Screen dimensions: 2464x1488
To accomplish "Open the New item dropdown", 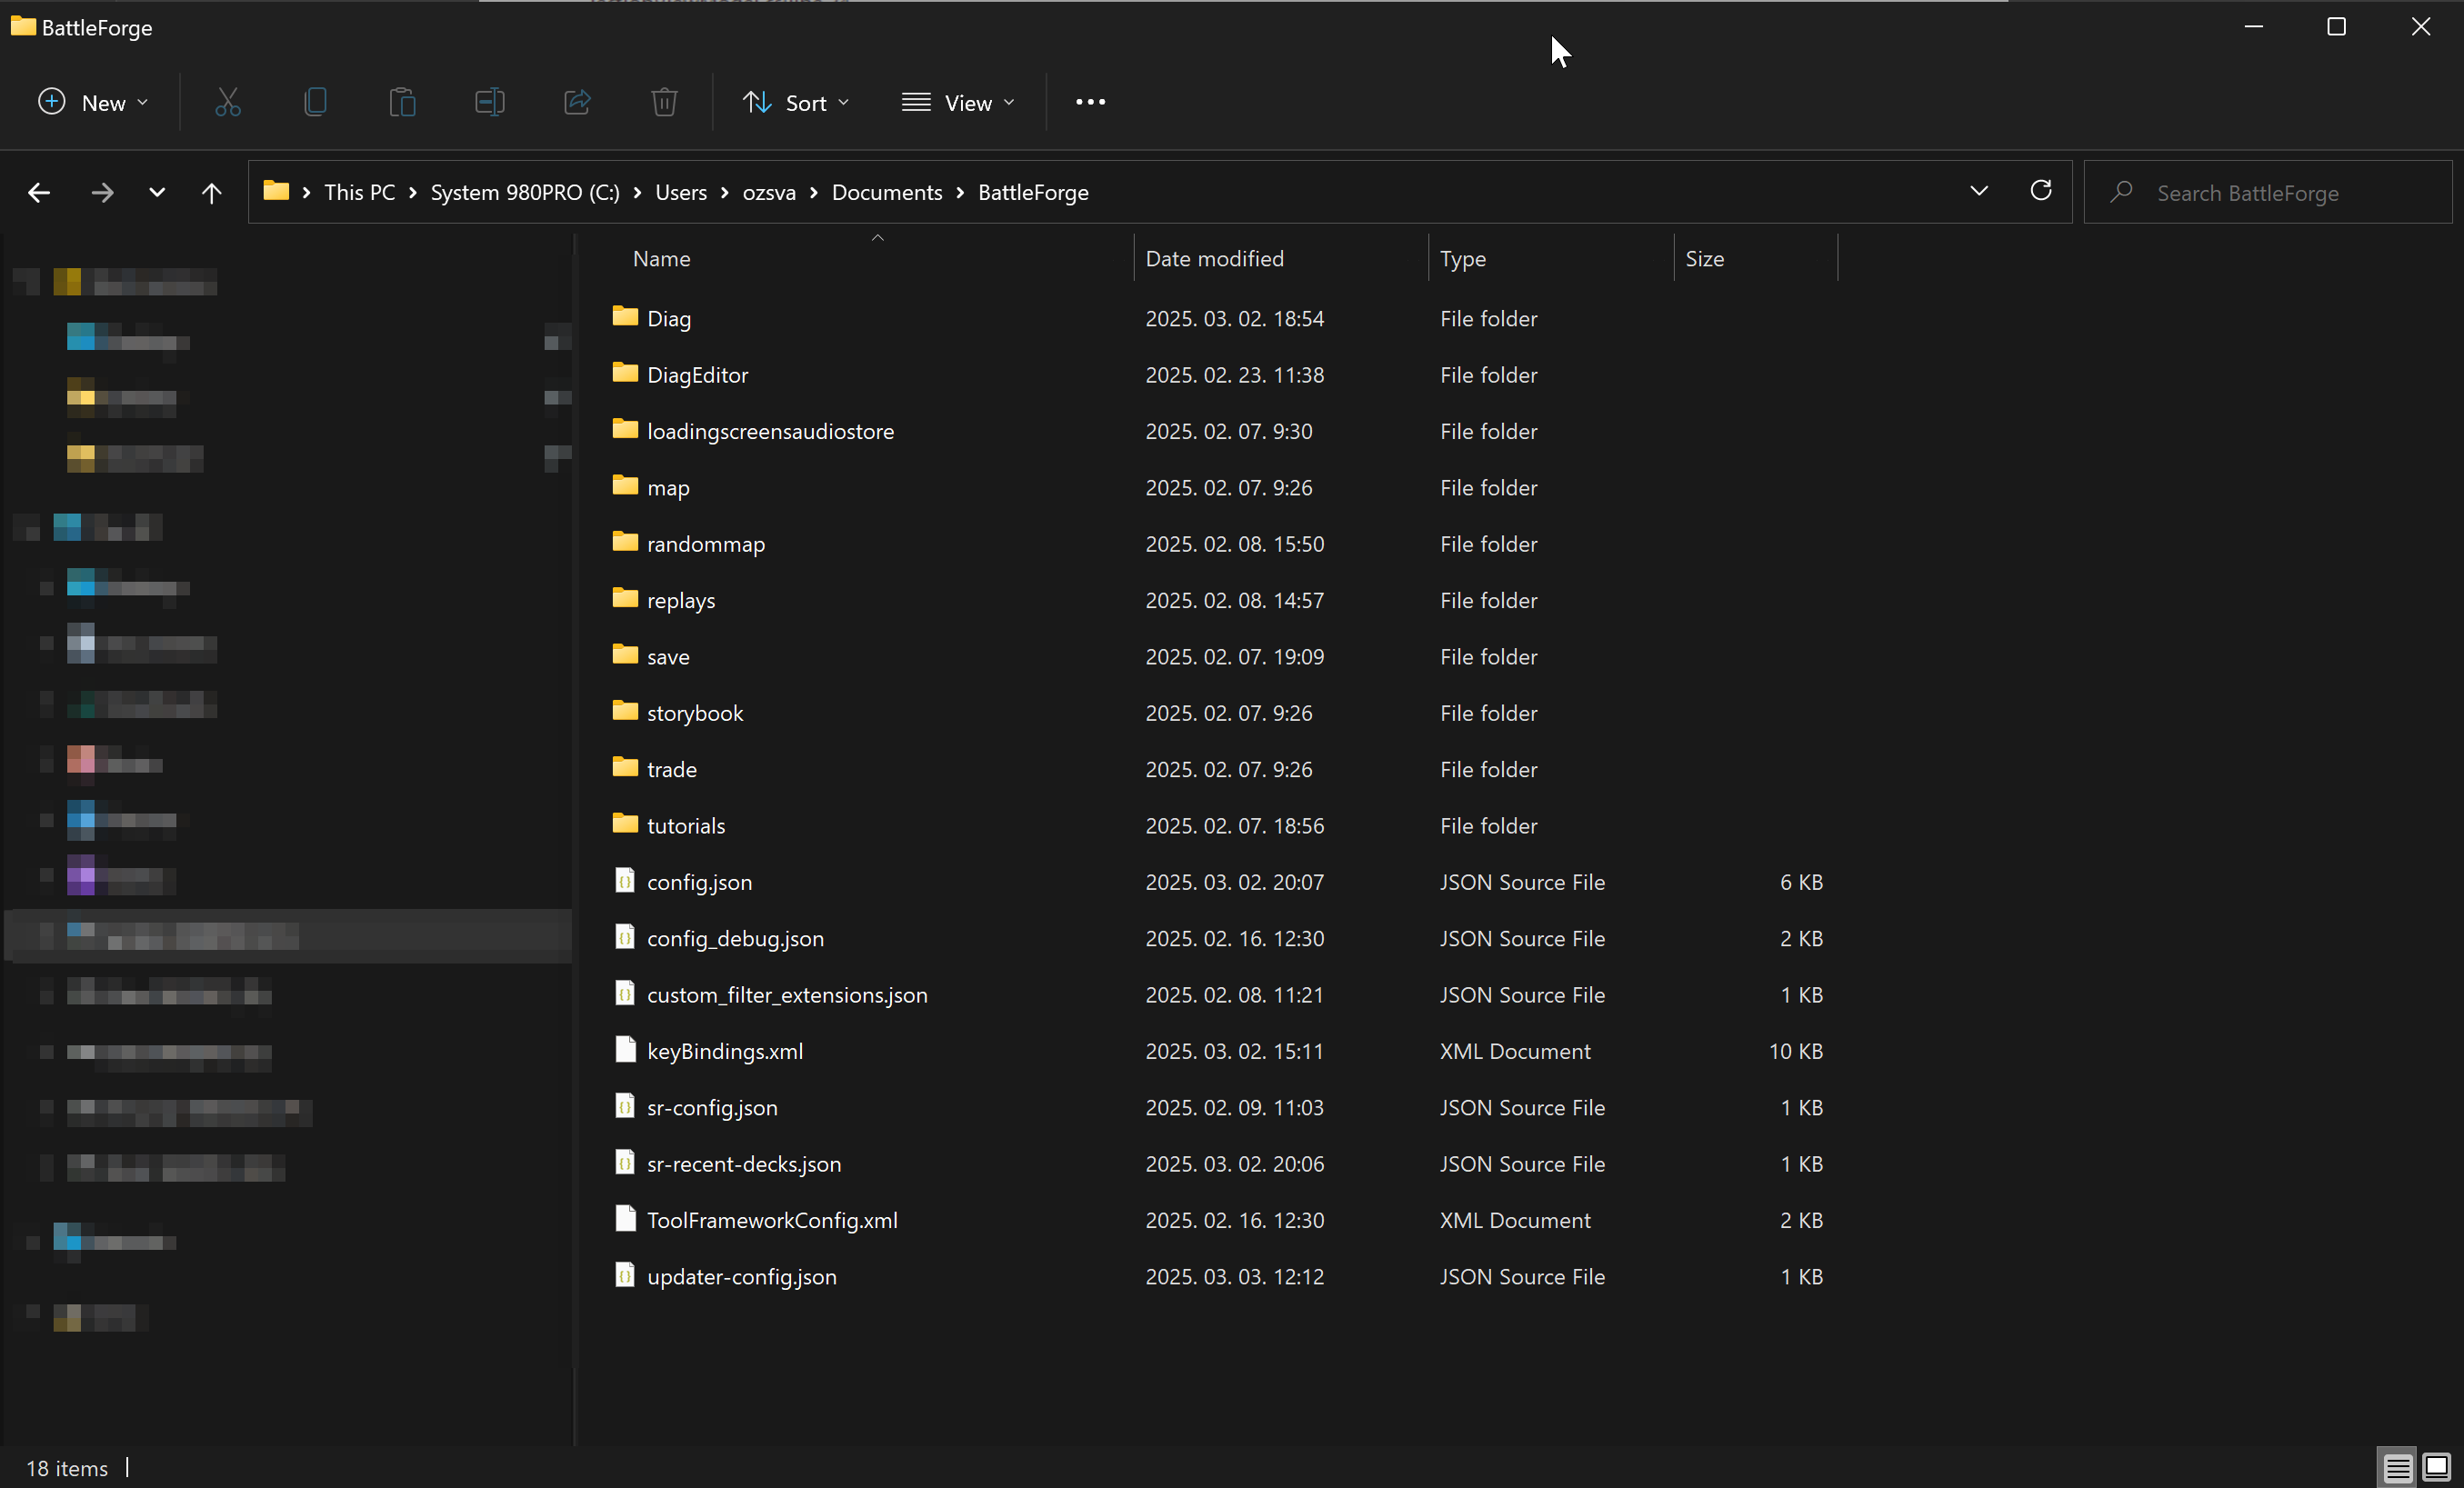I will pyautogui.click(x=93, y=102).
